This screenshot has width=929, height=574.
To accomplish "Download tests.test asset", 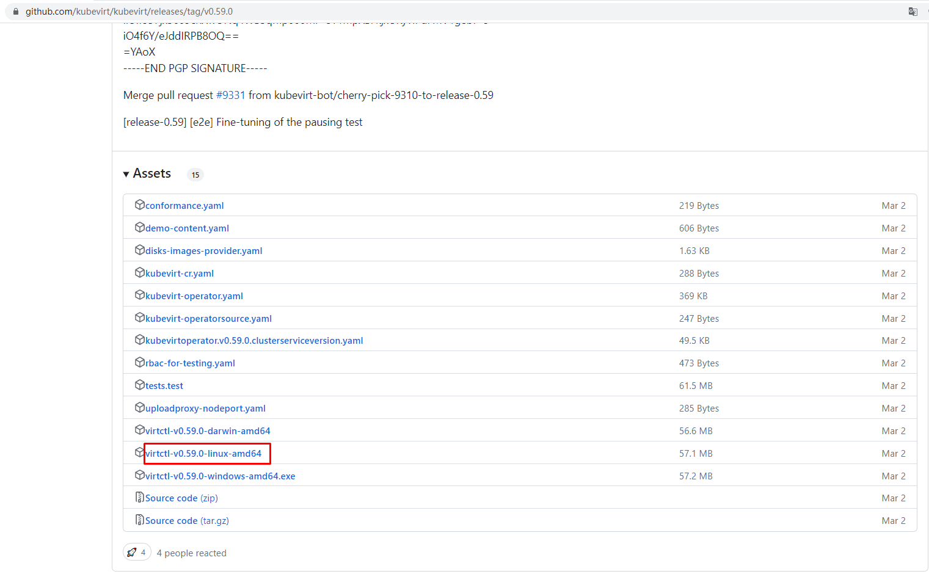I will 164,386.
